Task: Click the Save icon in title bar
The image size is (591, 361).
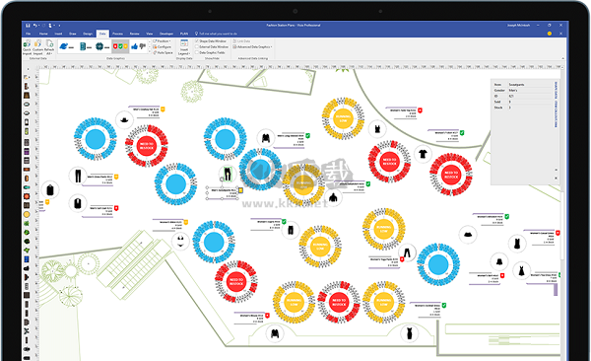Action: click(x=28, y=26)
